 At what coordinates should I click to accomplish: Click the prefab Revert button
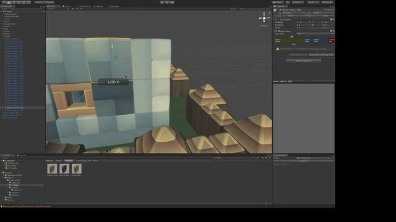pyautogui.click(x=308, y=15)
